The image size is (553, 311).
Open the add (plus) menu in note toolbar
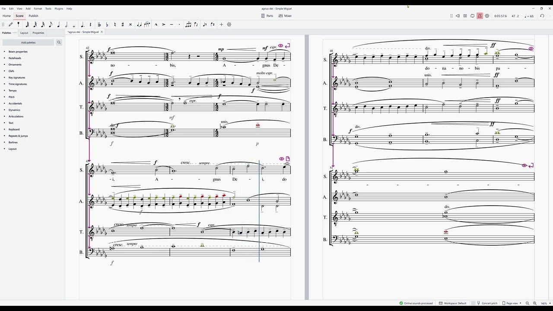pos(221,25)
